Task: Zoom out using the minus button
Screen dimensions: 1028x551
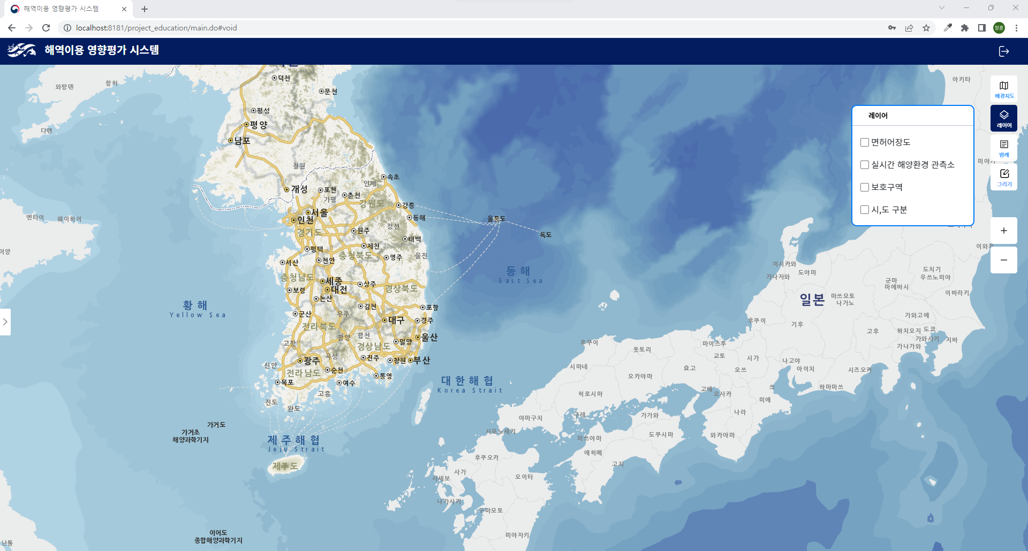Action: tap(1004, 260)
